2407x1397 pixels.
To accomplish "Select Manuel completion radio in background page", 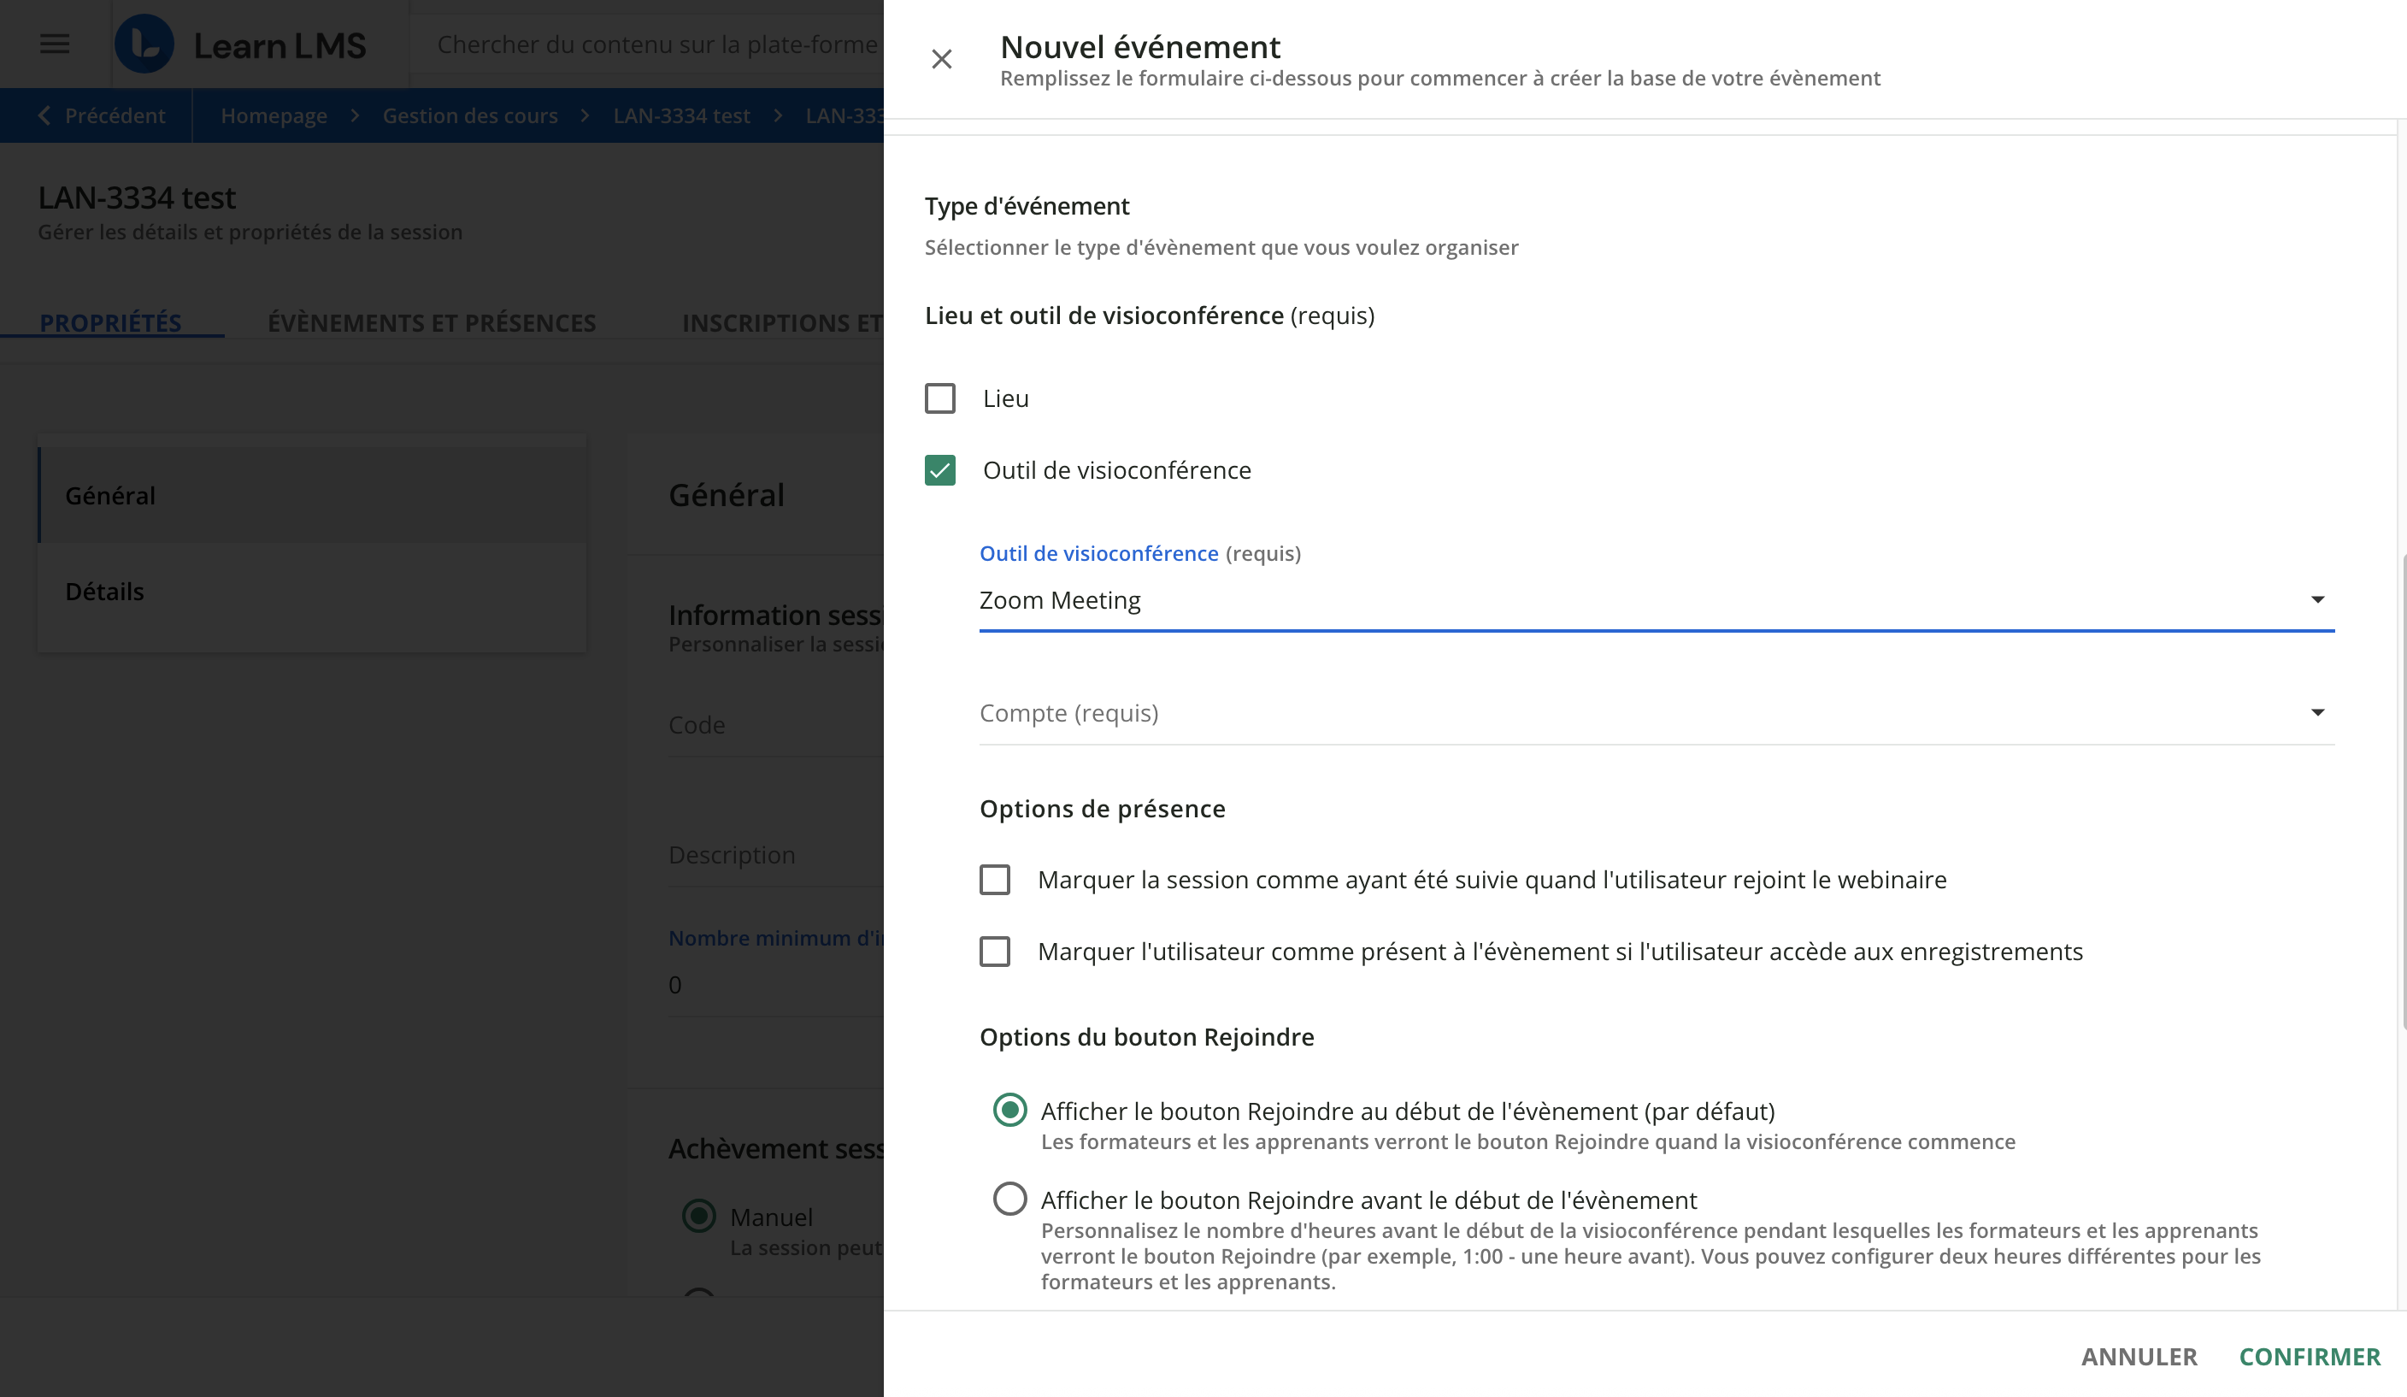I will 699,1217.
